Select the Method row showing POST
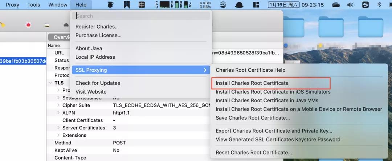The width and height of the screenshot is (392, 161). click(165, 143)
